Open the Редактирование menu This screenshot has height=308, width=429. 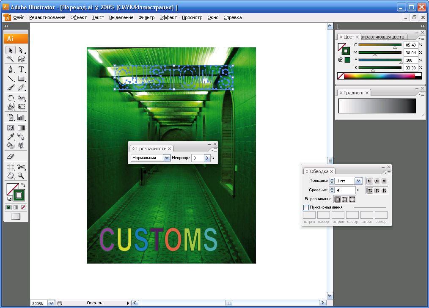(47, 17)
